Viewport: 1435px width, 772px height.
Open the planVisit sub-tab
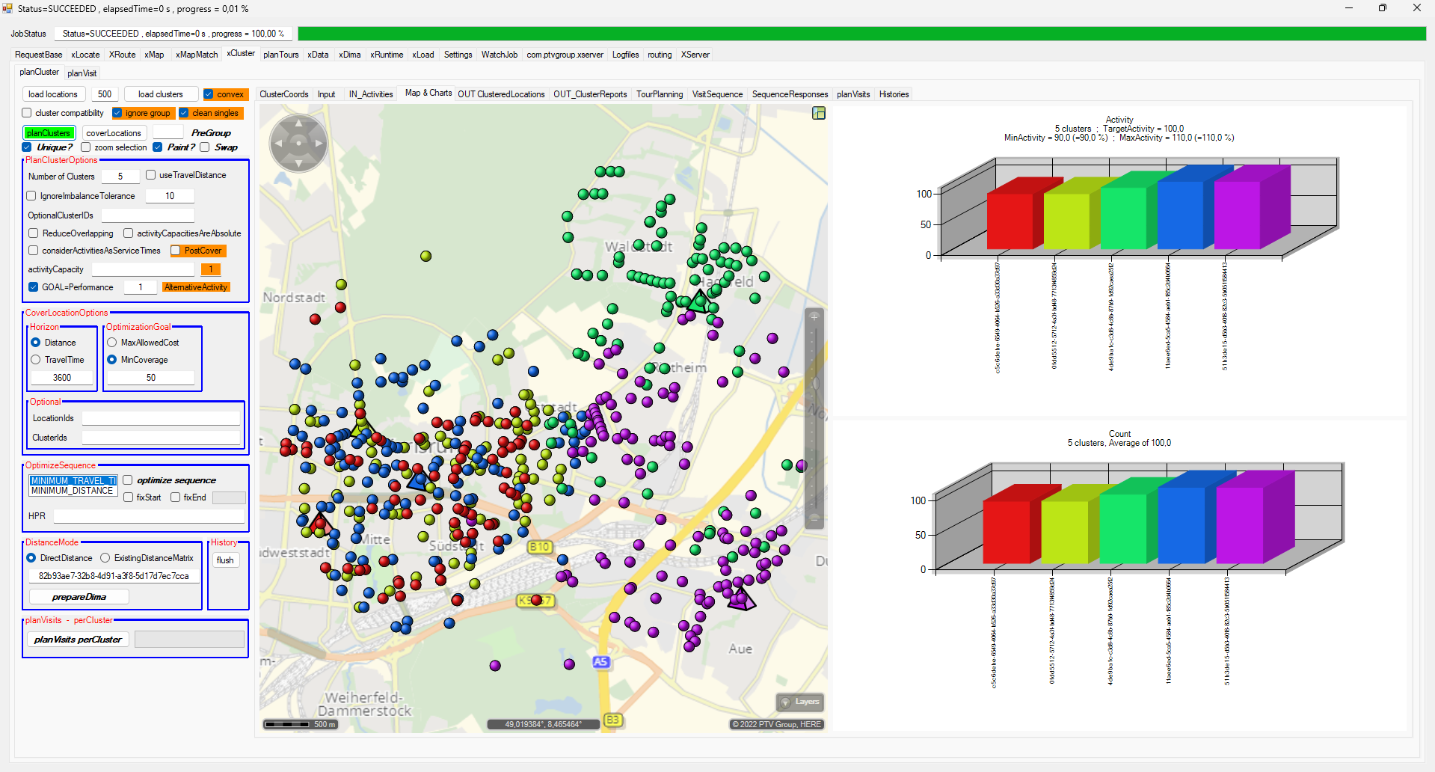tap(82, 73)
